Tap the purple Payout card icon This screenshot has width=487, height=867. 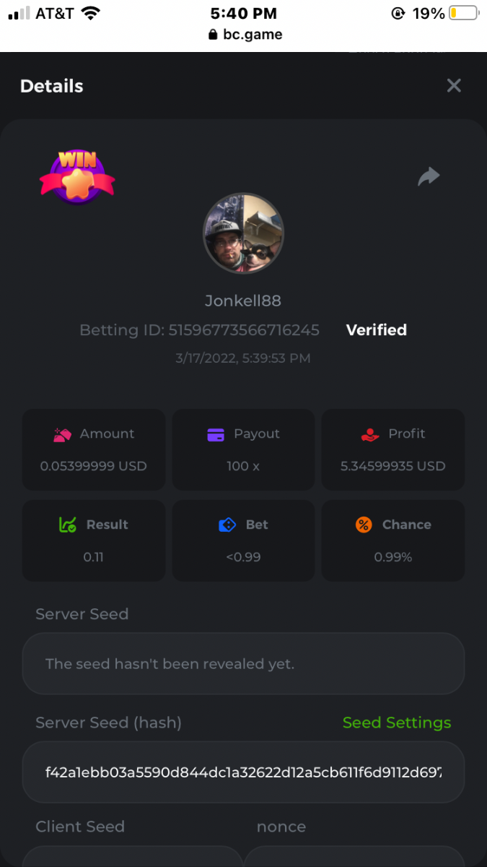(215, 434)
